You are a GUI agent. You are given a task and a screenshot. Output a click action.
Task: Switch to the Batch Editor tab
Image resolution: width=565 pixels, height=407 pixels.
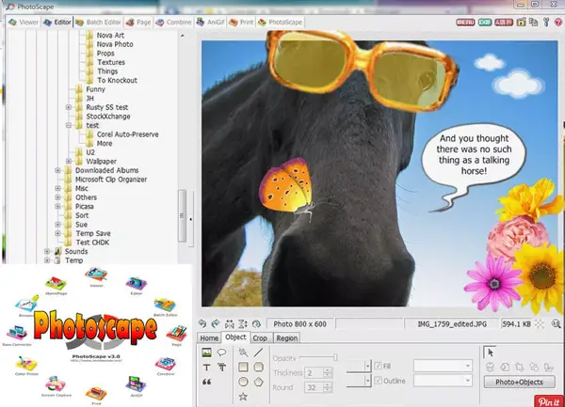point(98,22)
